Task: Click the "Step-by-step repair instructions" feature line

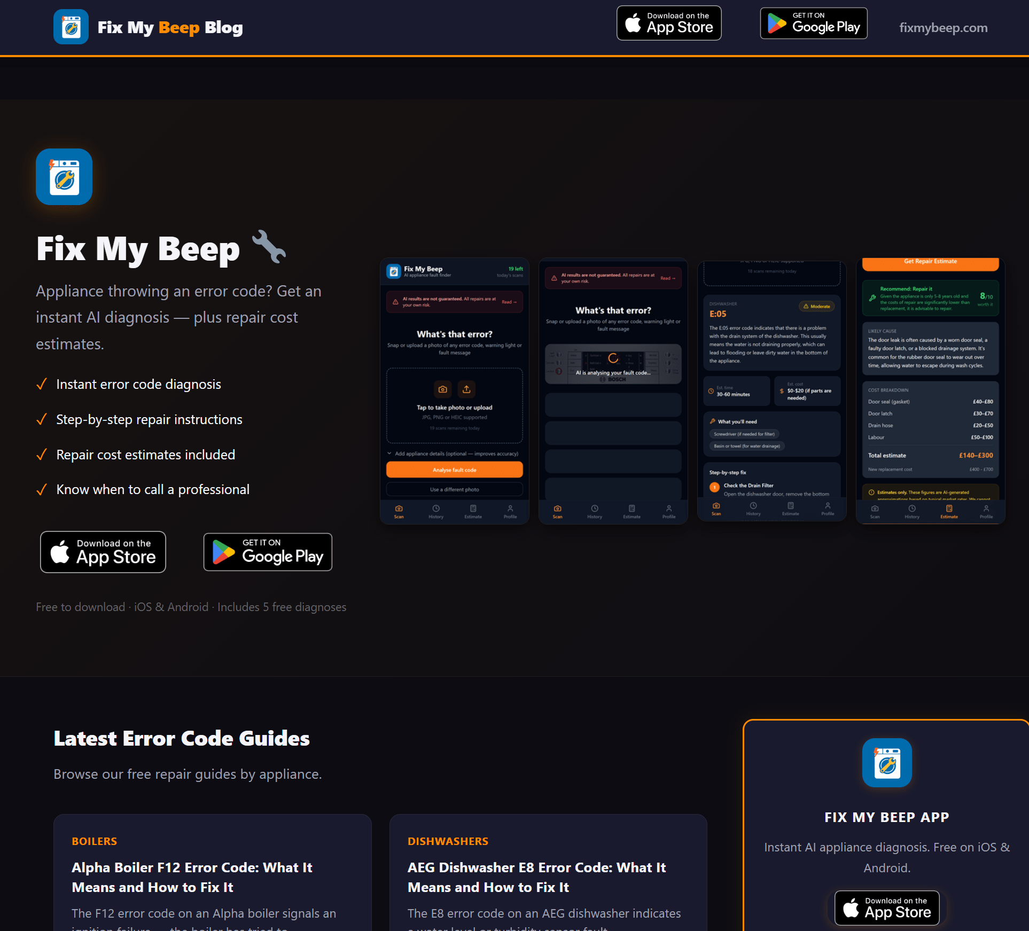Action: tap(149, 420)
